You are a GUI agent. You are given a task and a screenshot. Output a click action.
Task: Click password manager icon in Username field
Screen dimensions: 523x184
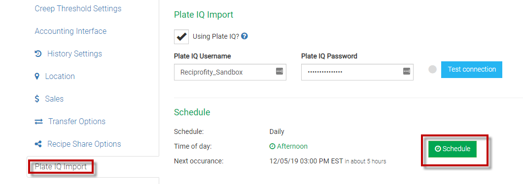click(279, 71)
